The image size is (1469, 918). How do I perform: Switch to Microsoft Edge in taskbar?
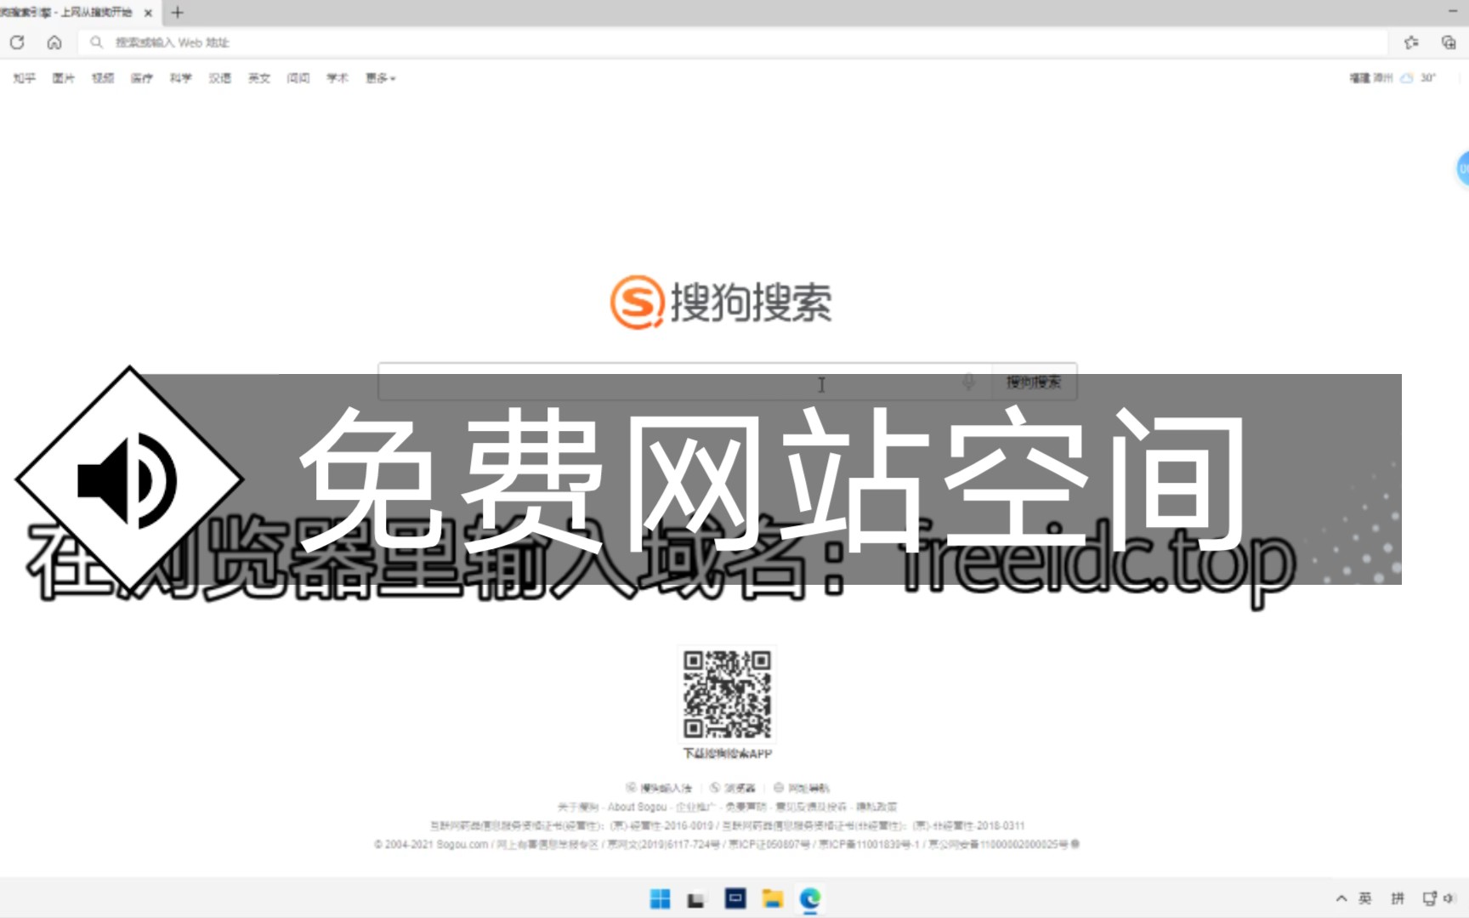point(810,898)
